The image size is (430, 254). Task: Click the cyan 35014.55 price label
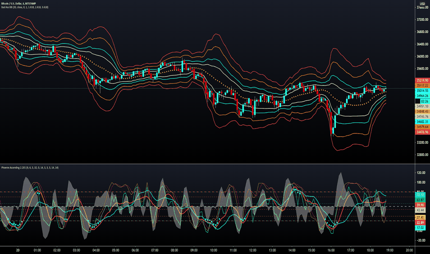422,91
